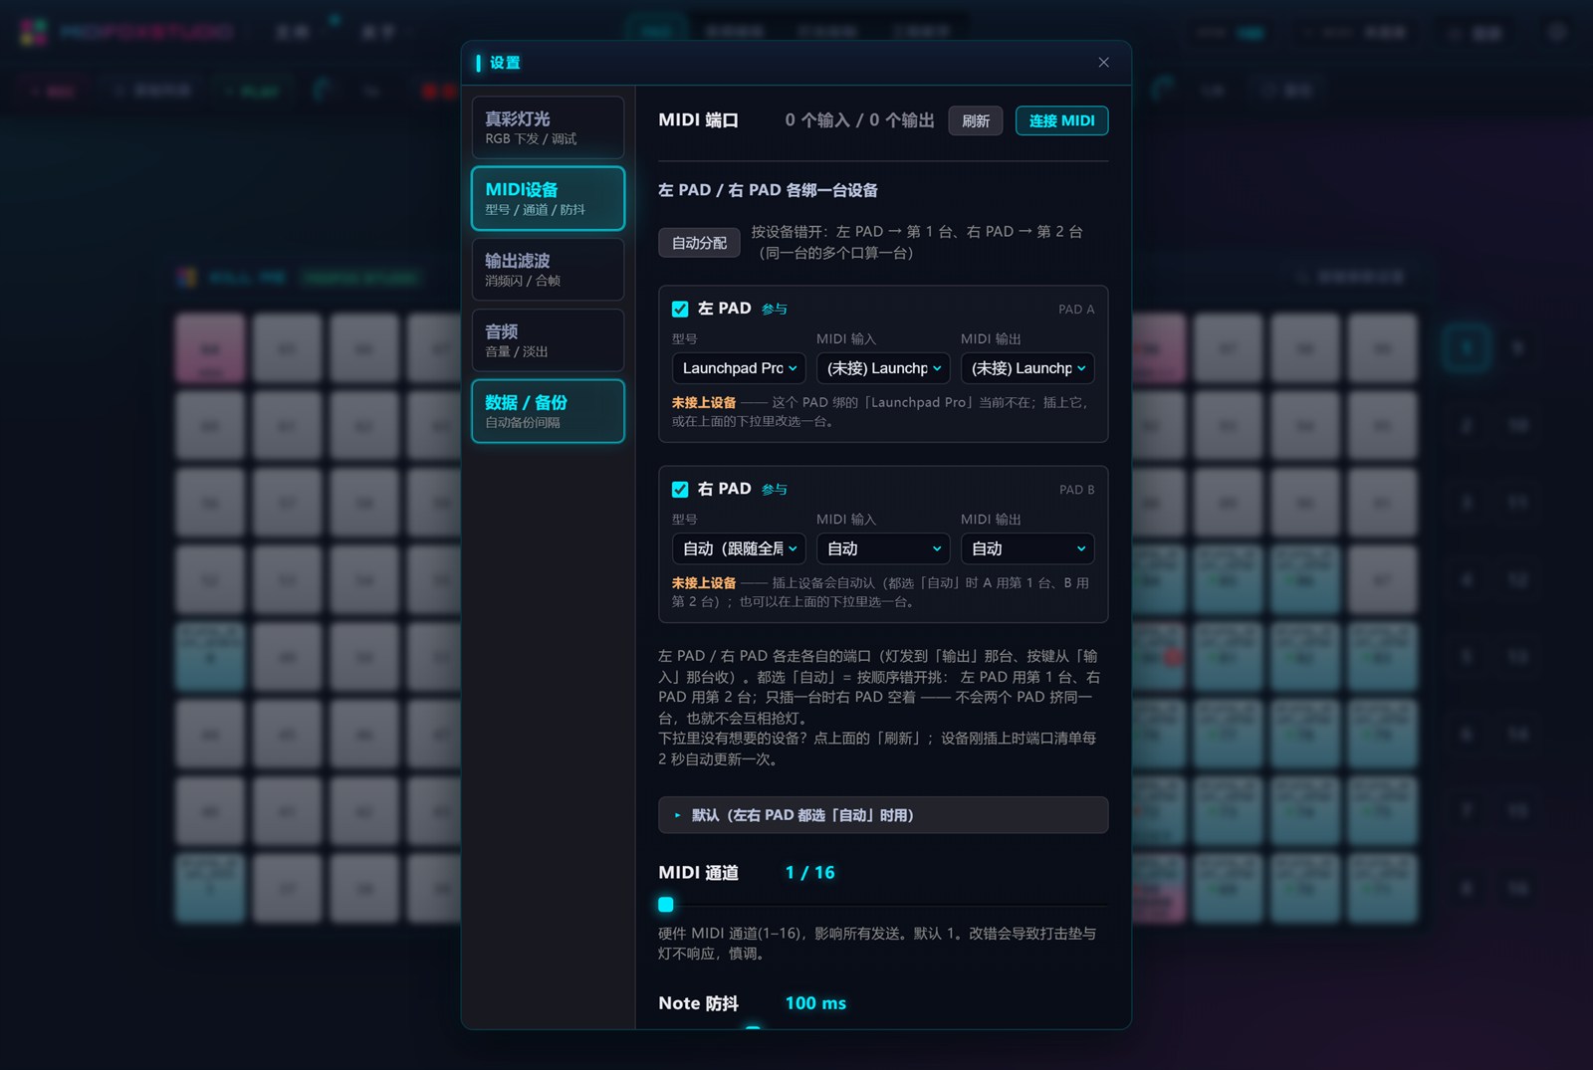
Task: Open the 右 PAD MIDI 输出 自动 dropdown
Action: point(1027,548)
